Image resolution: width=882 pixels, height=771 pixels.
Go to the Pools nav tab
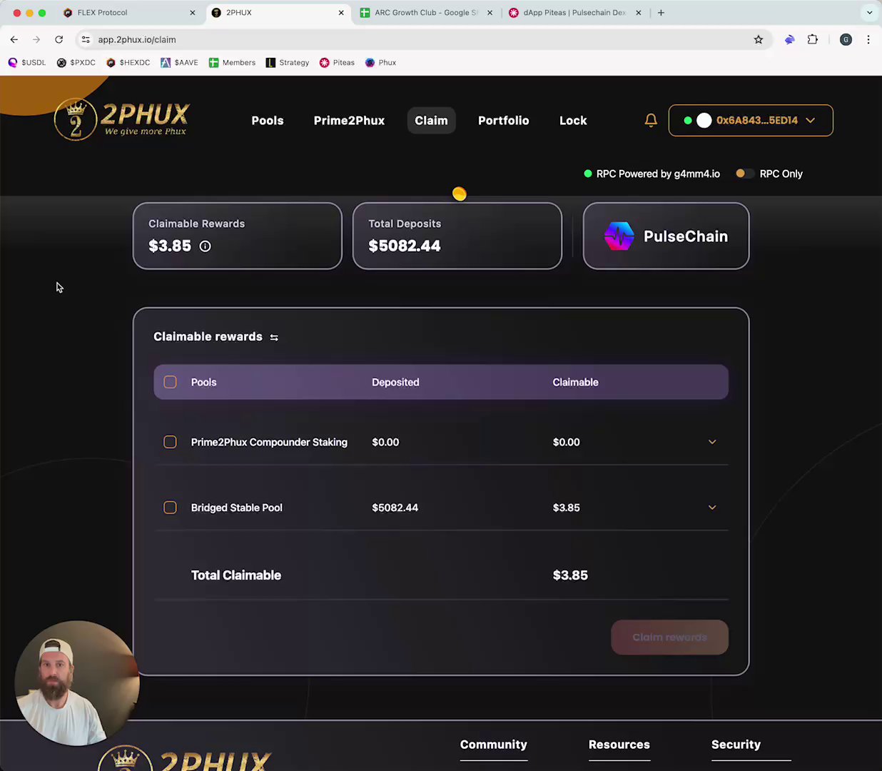point(268,121)
